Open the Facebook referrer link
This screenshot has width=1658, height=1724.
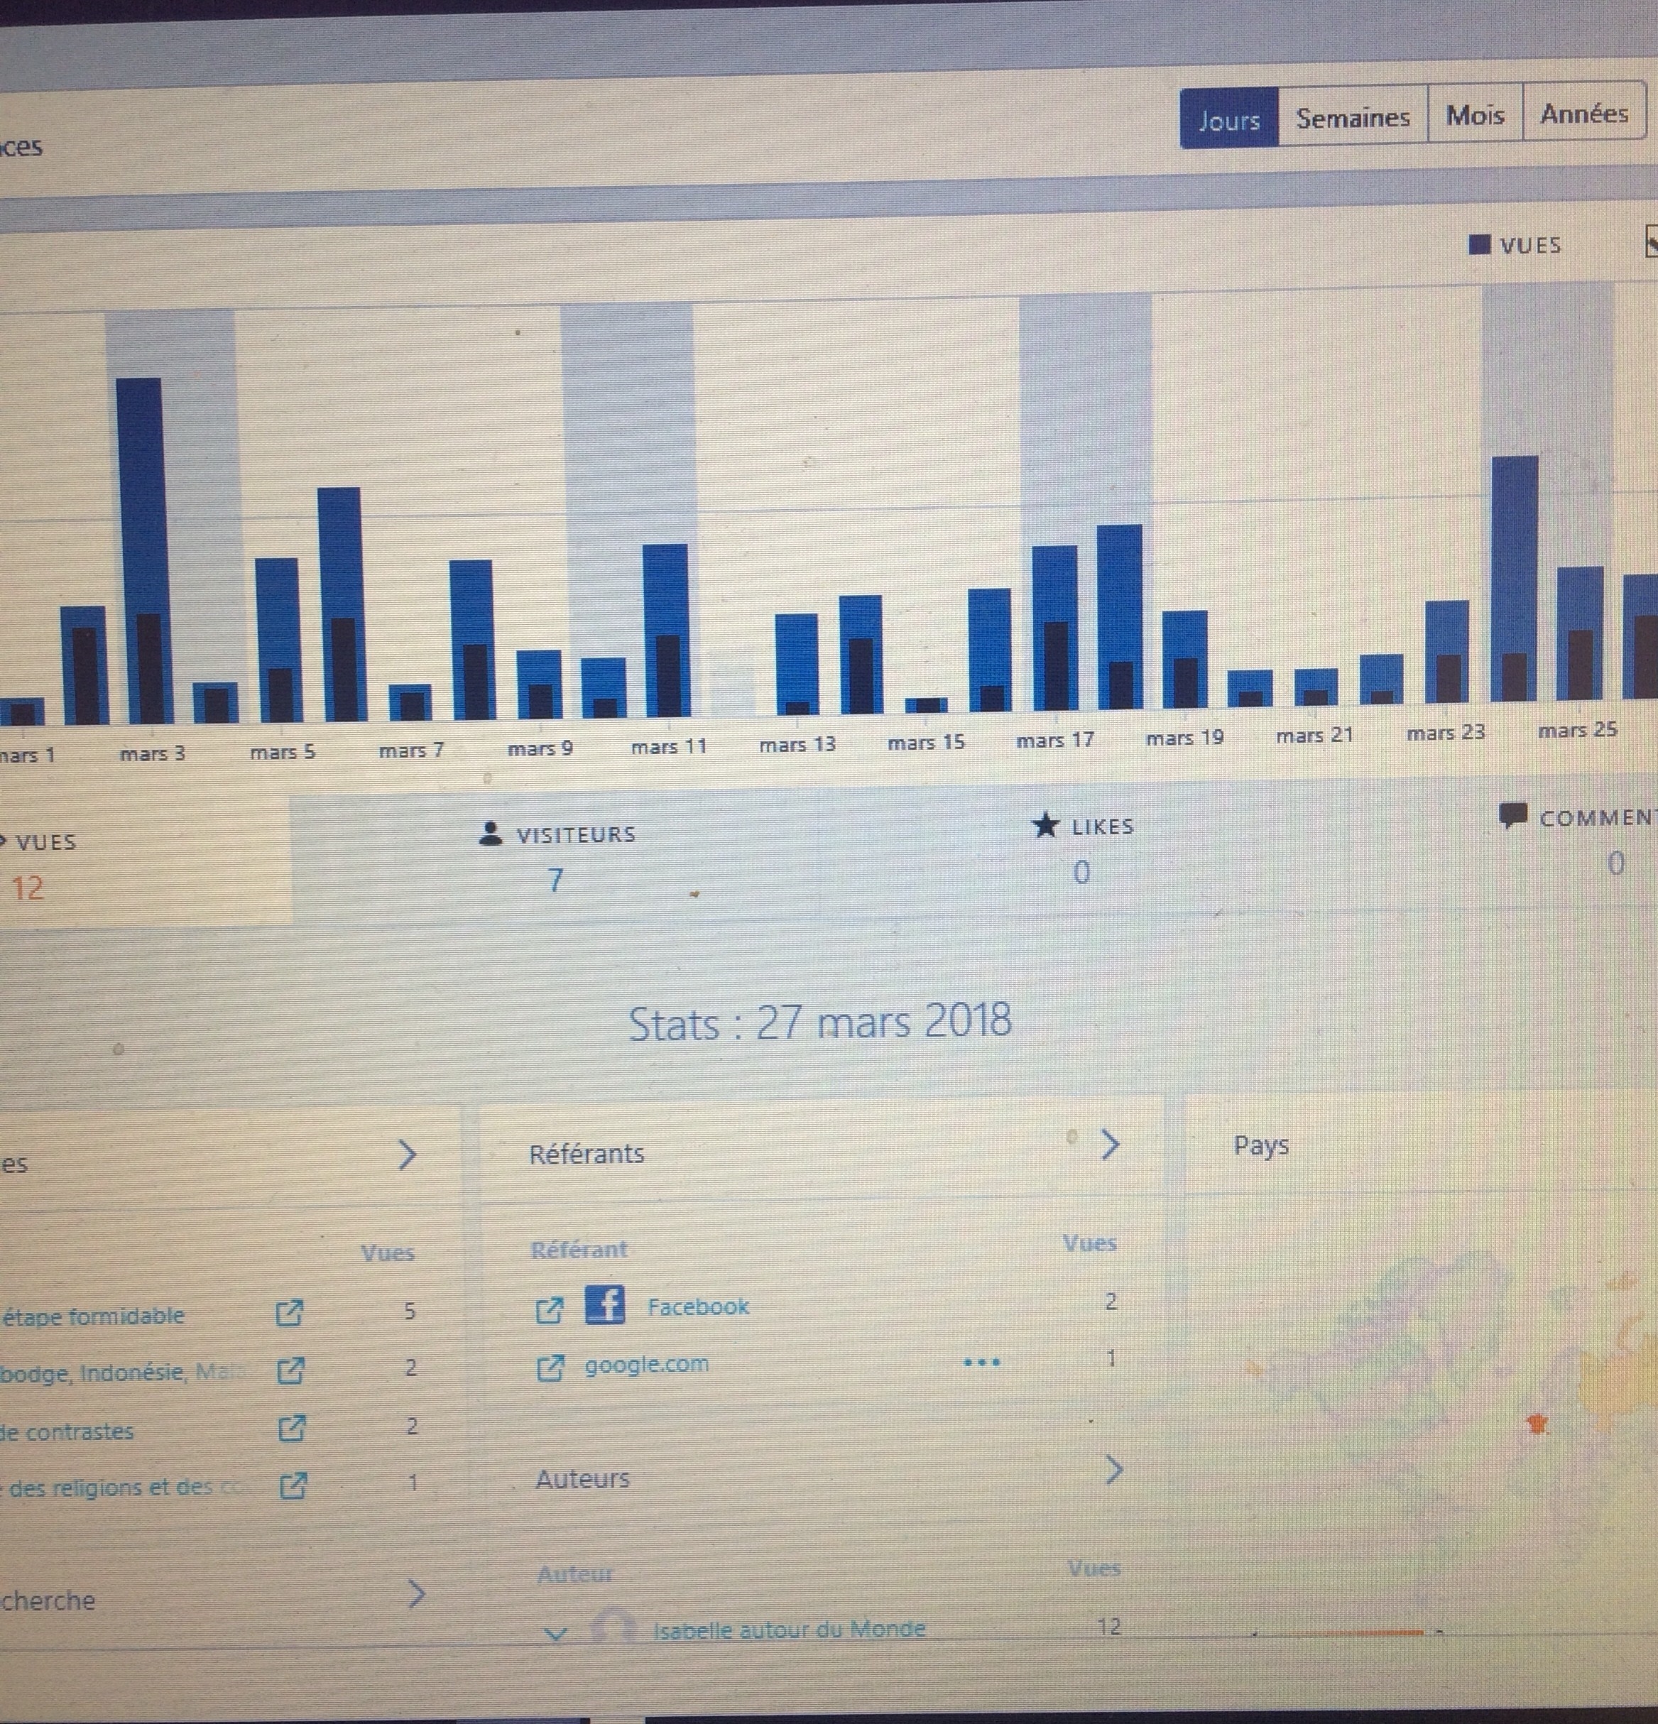pos(697,1306)
